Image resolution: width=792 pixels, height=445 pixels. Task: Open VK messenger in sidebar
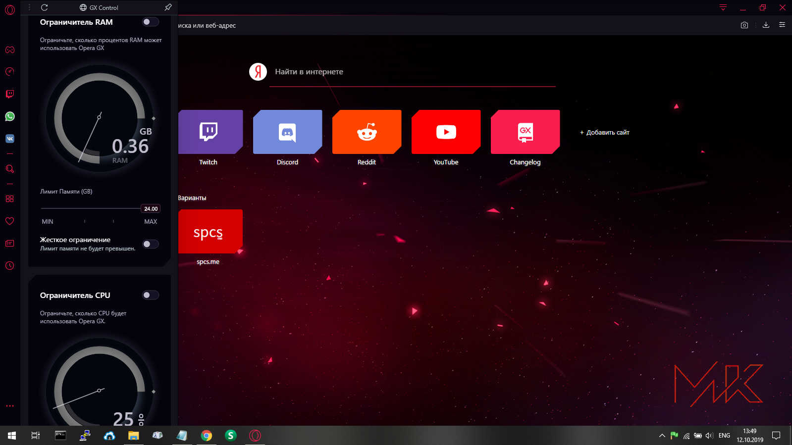point(10,139)
